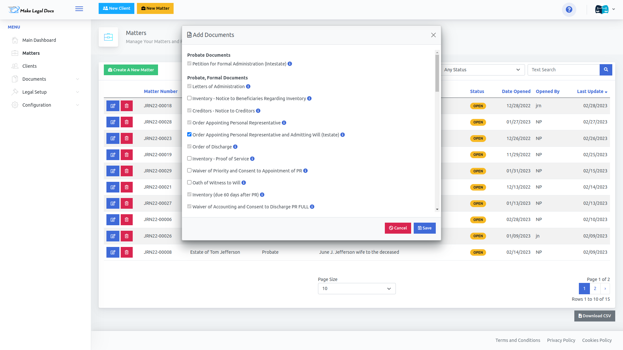Click delete trash icon for JRN22-00028
This screenshot has height=350, width=623.
coord(127,122)
